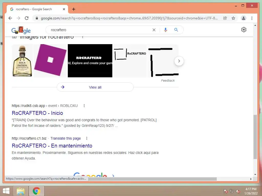The width and height of the screenshot is (262, 196).
Task: Click the scroll up arrow
Action: click(255, 25)
